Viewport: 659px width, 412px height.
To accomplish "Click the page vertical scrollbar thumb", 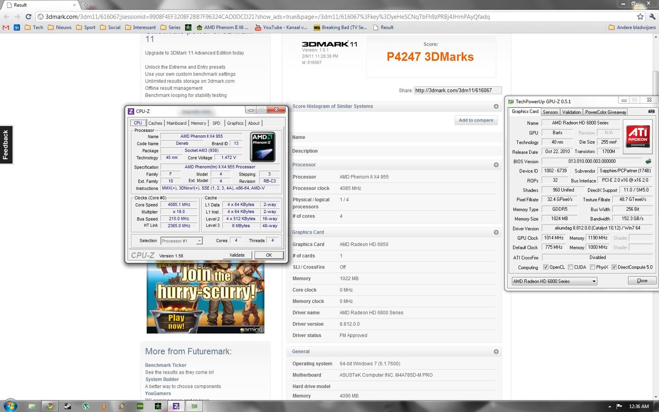I will pyautogui.click(x=655, y=83).
